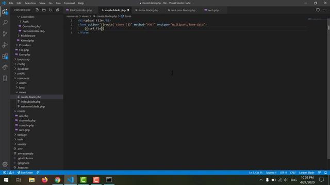Collapse the routes folder
The height and width of the screenshot is (185, 330).
[x=21, y=111]
